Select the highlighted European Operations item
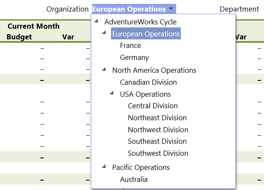 pyautogui.click(x=146, y=34)
